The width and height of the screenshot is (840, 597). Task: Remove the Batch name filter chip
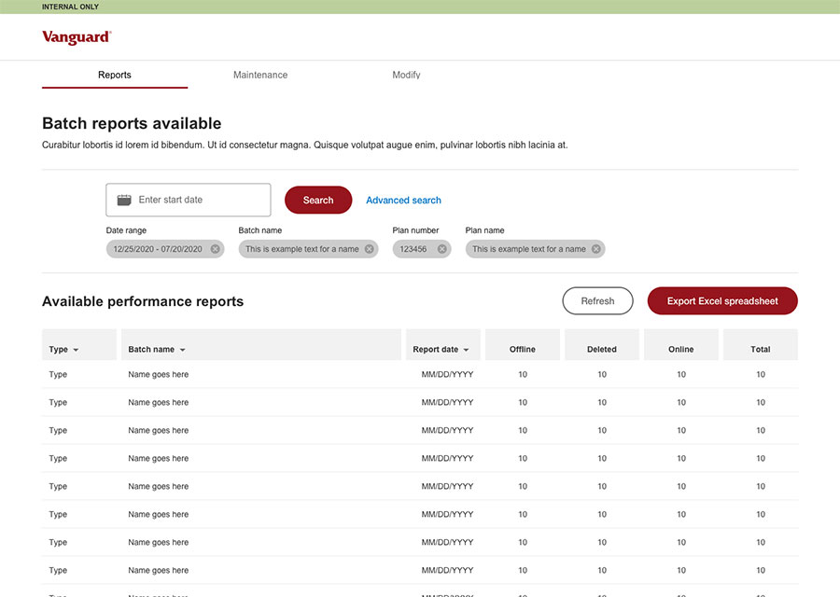(x=369, y=249)
